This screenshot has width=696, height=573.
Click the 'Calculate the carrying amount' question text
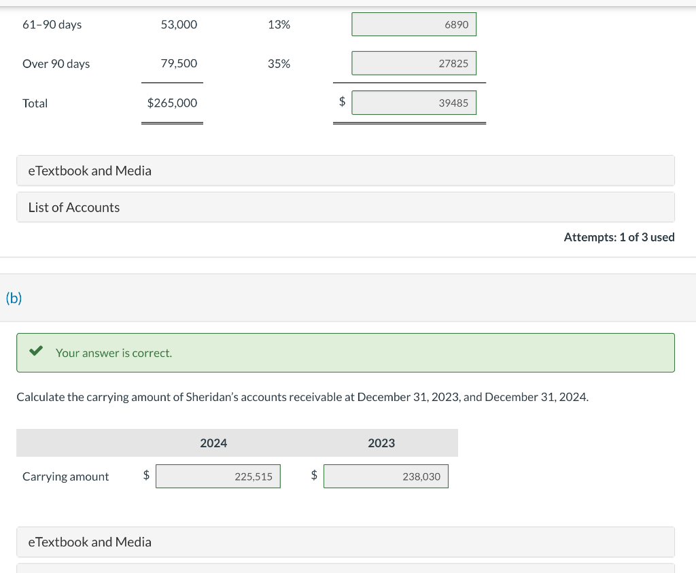tap(302, 397)
